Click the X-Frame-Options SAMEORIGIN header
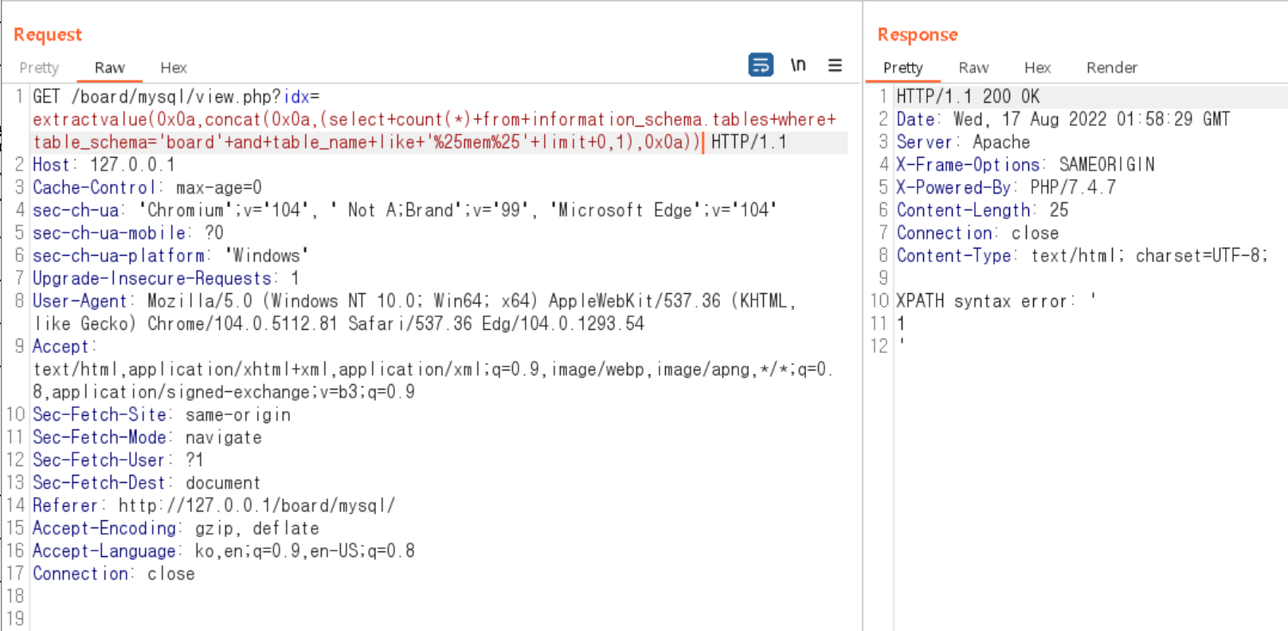Image resolution: width=1288 pixels, height=631 pixels. [x=1025, y=165]
